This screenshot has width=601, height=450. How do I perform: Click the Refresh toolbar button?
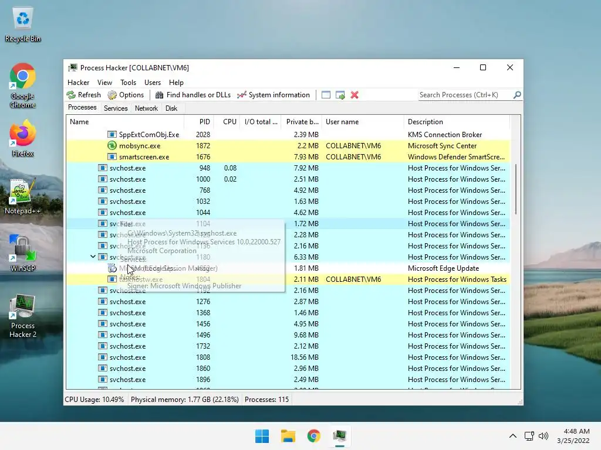tap(83, 95)
